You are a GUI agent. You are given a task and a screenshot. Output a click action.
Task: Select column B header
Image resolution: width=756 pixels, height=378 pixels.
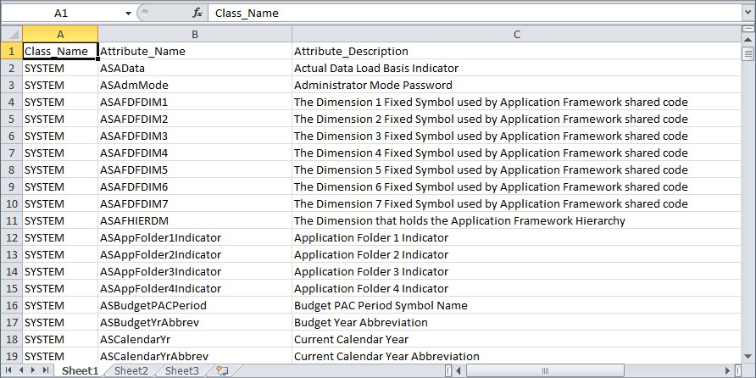tap(195, 34)
